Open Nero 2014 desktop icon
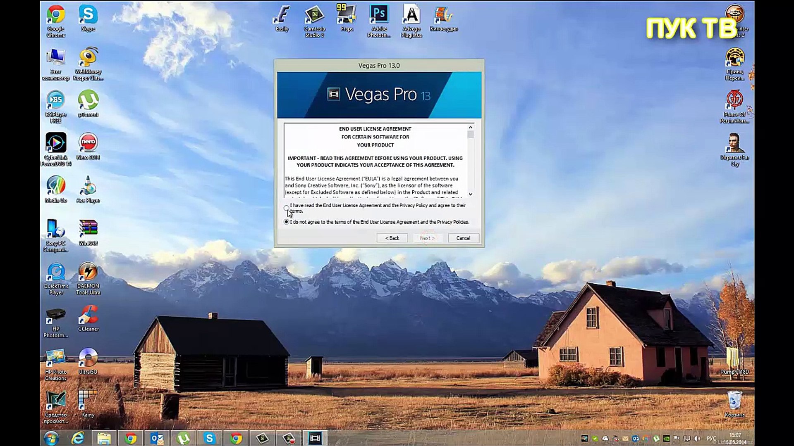Viewport: 794px width, 446px height. click(88, 146)
